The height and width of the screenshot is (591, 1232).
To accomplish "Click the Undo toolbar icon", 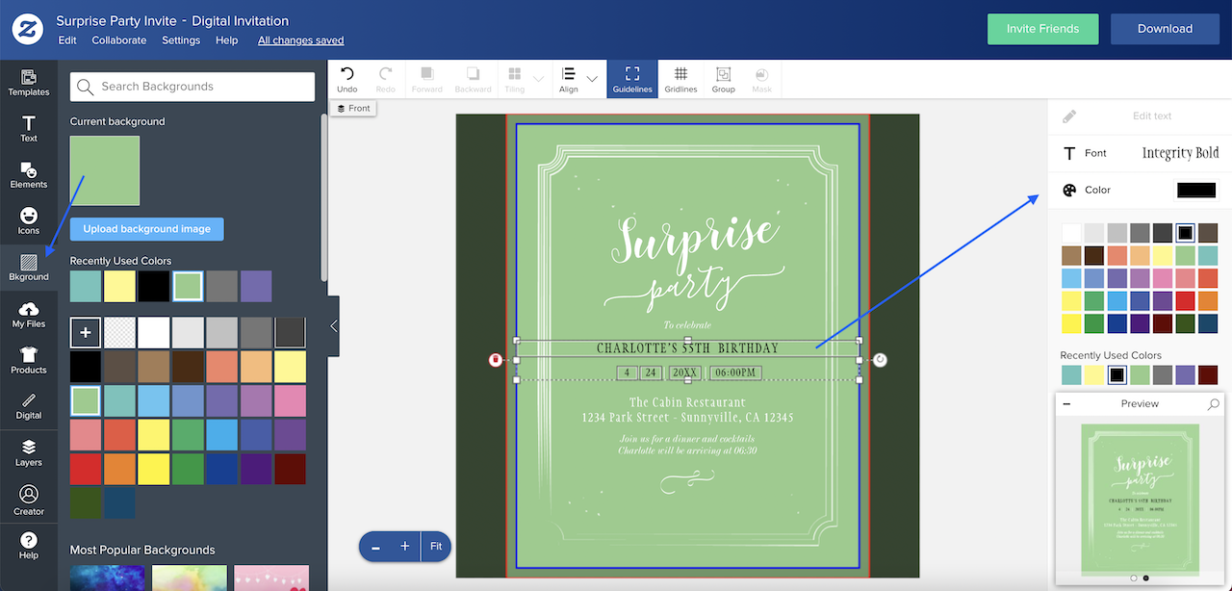I will tap(346, 77).
